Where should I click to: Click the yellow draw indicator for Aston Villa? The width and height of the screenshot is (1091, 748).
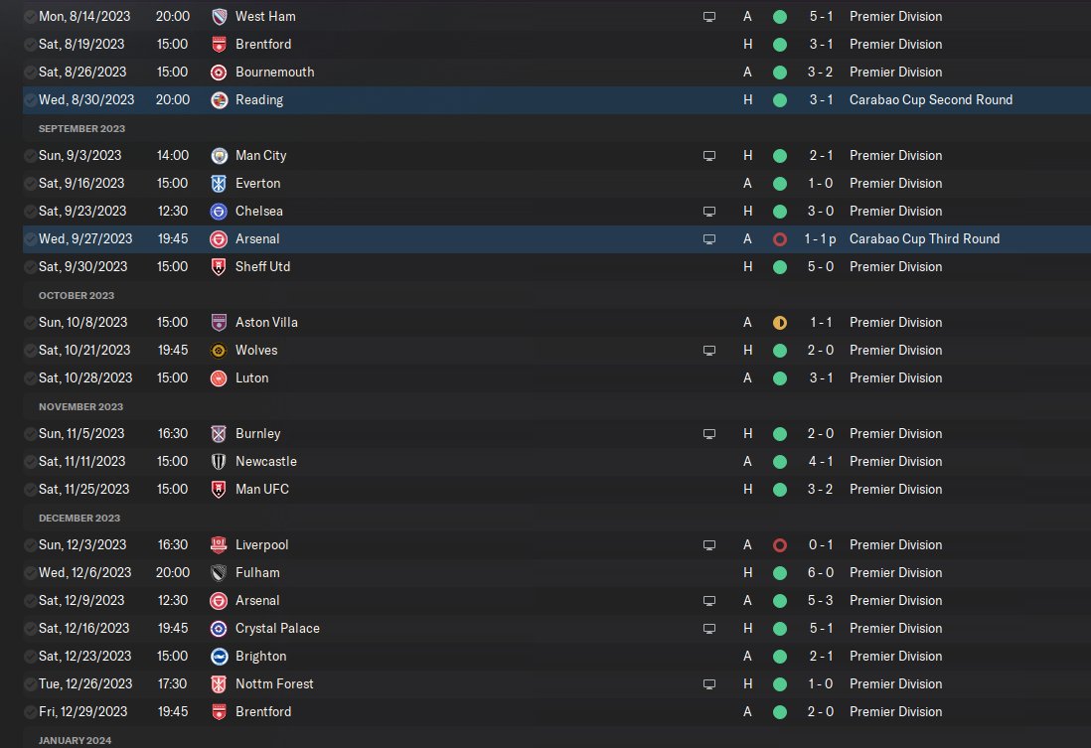coord(780,323)
